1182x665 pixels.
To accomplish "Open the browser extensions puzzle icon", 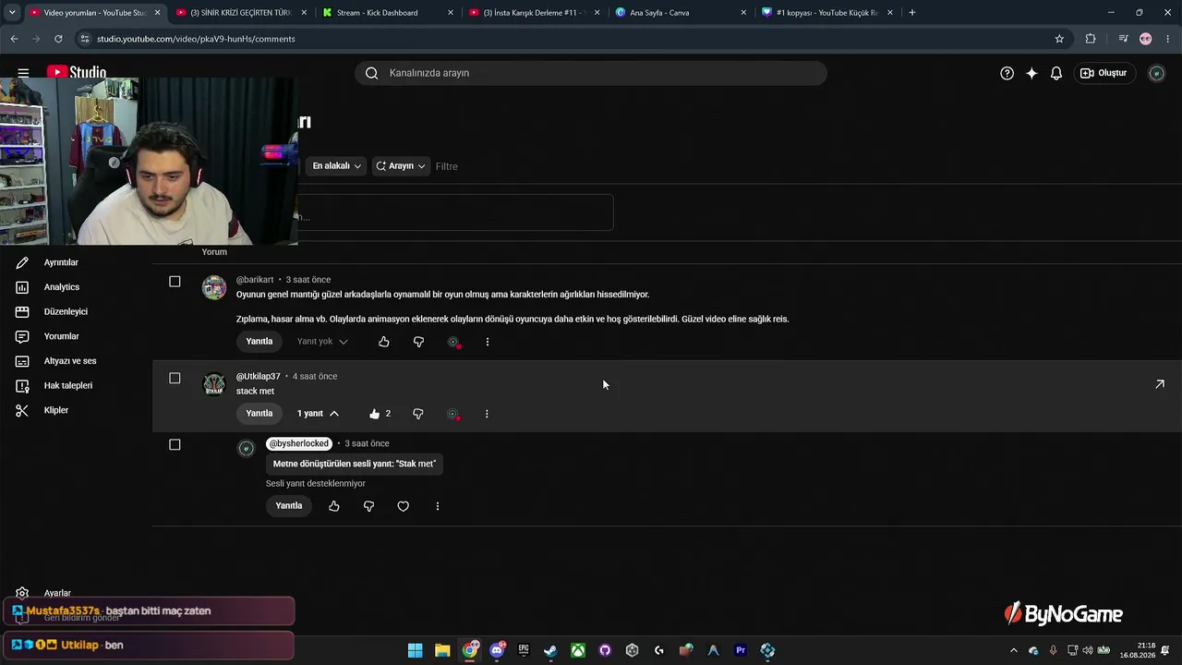I will click(x=1091, y=39).
